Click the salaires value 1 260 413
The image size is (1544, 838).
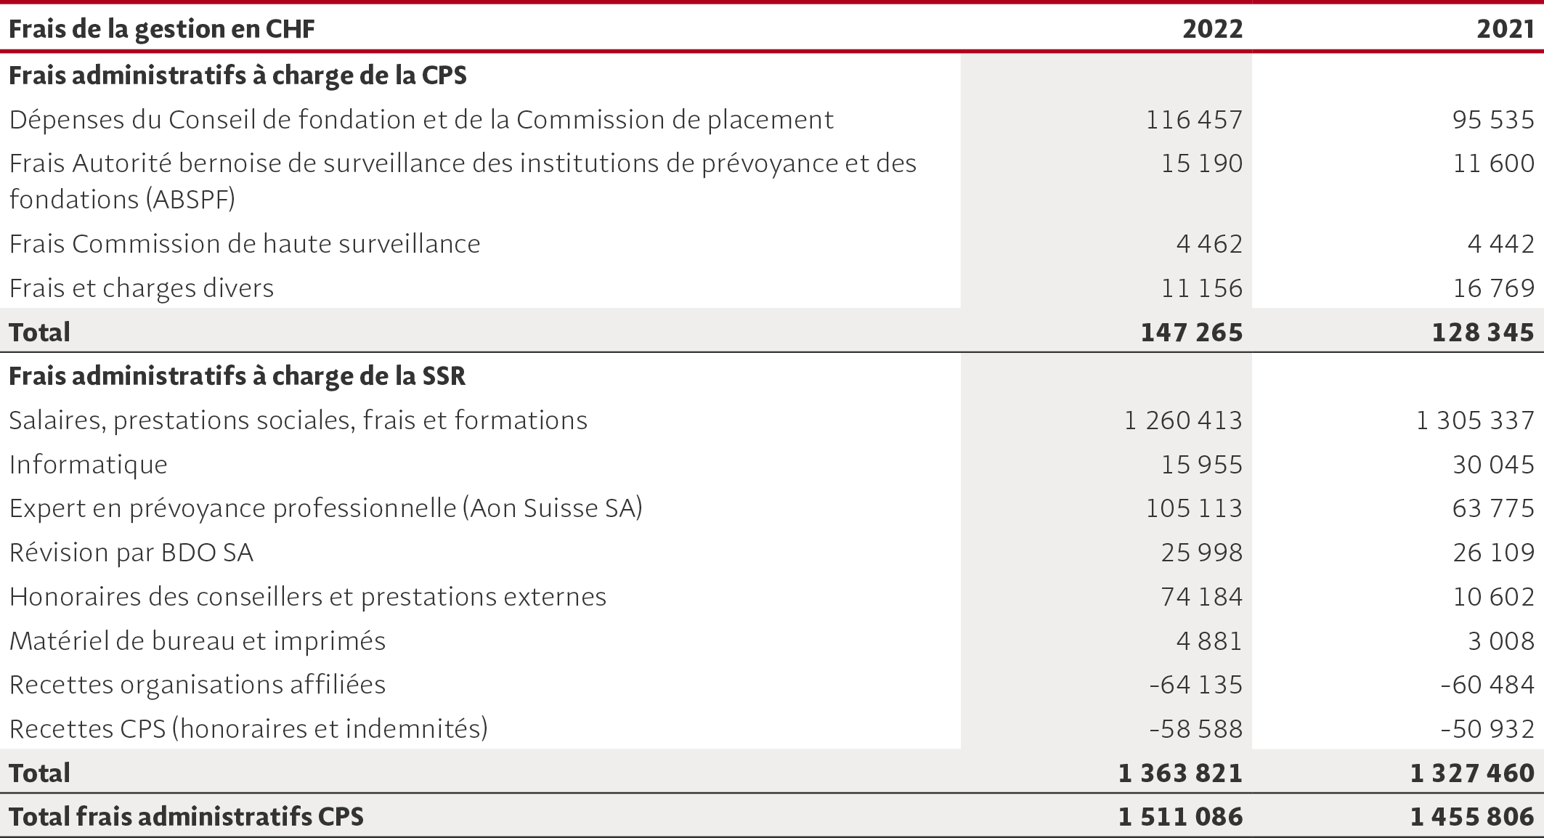(1184, 420)
